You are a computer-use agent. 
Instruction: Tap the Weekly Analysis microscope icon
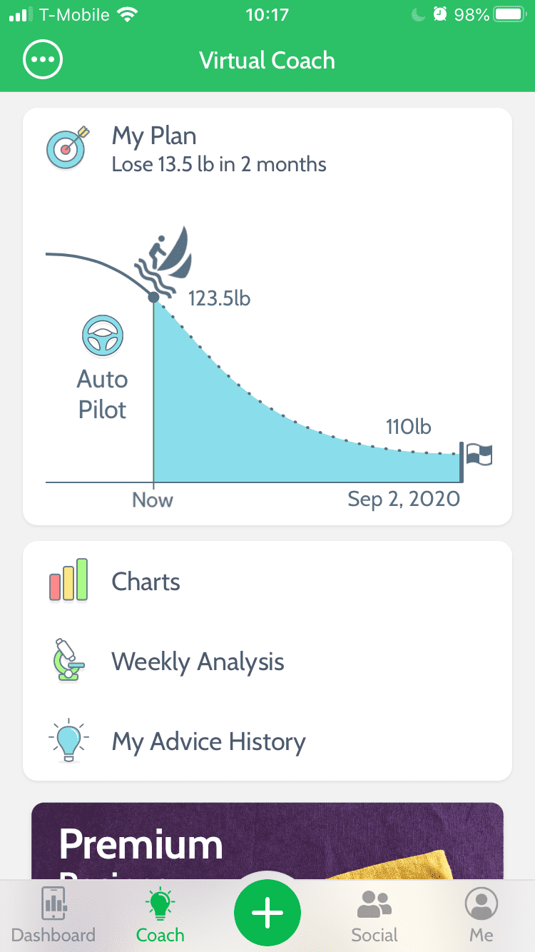68,661
